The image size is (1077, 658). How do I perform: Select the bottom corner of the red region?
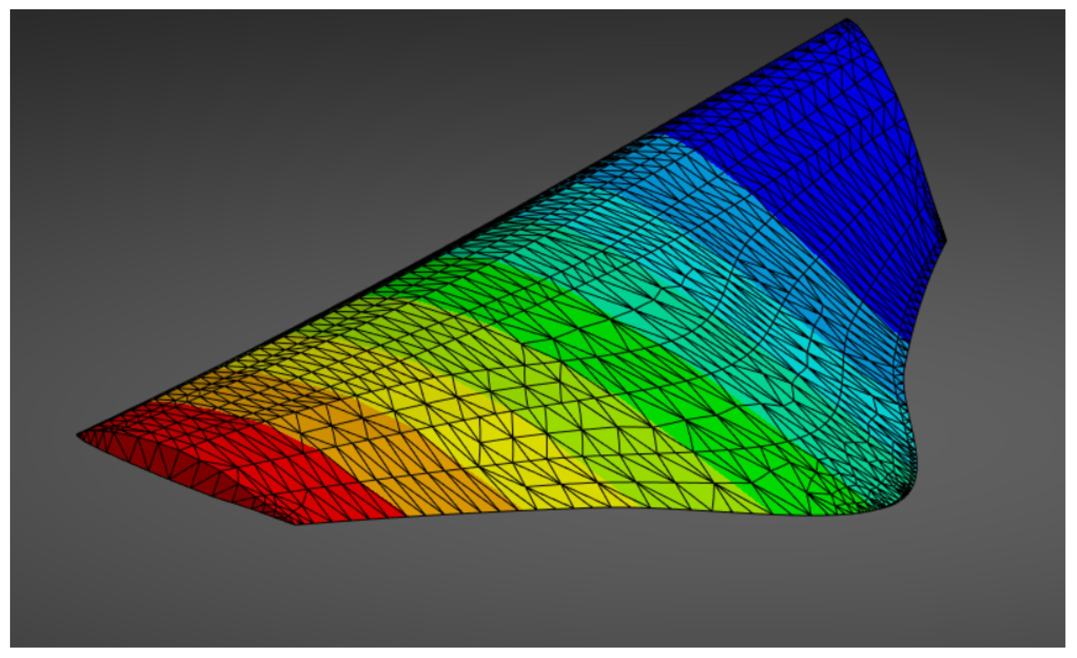click(296, 524)
